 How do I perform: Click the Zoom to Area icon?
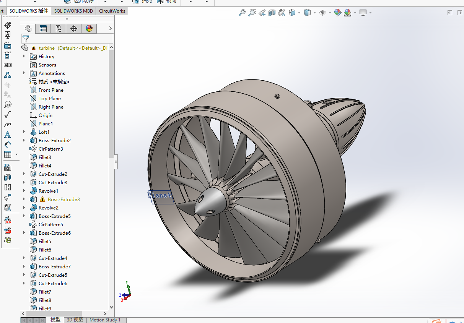pos(252,13)
